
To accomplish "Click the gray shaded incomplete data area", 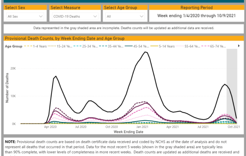I will pos(232,86).
